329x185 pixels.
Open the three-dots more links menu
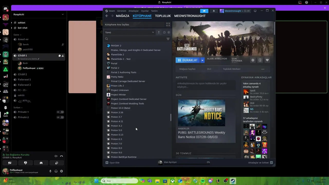(263, 69)
